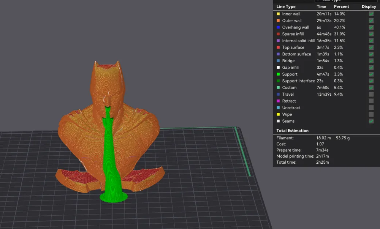The height and width of the screenshot is (229, 380).
Task: Click the green Support color swatch
Action: tap(278, 74)
